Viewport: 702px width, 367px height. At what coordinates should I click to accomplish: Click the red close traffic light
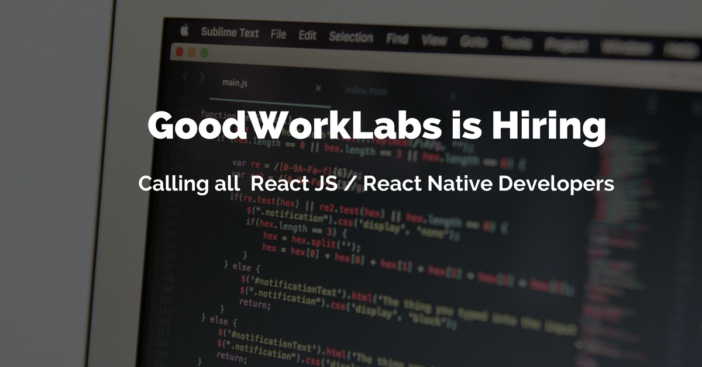179,52
